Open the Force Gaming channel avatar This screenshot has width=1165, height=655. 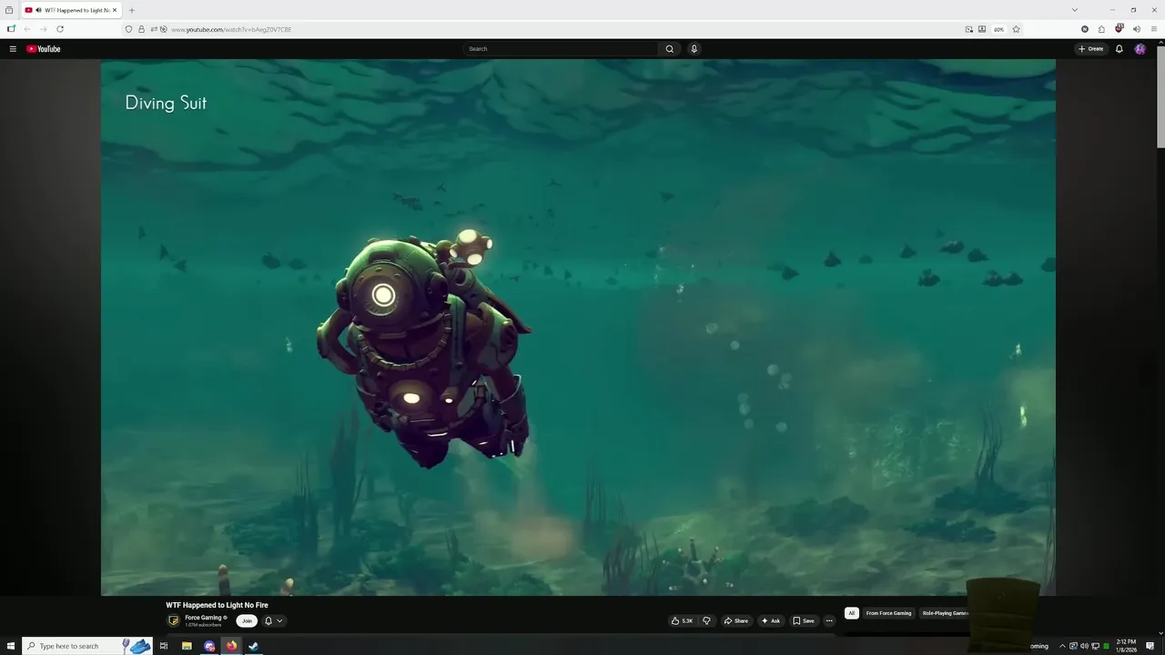tap(174, 620)
